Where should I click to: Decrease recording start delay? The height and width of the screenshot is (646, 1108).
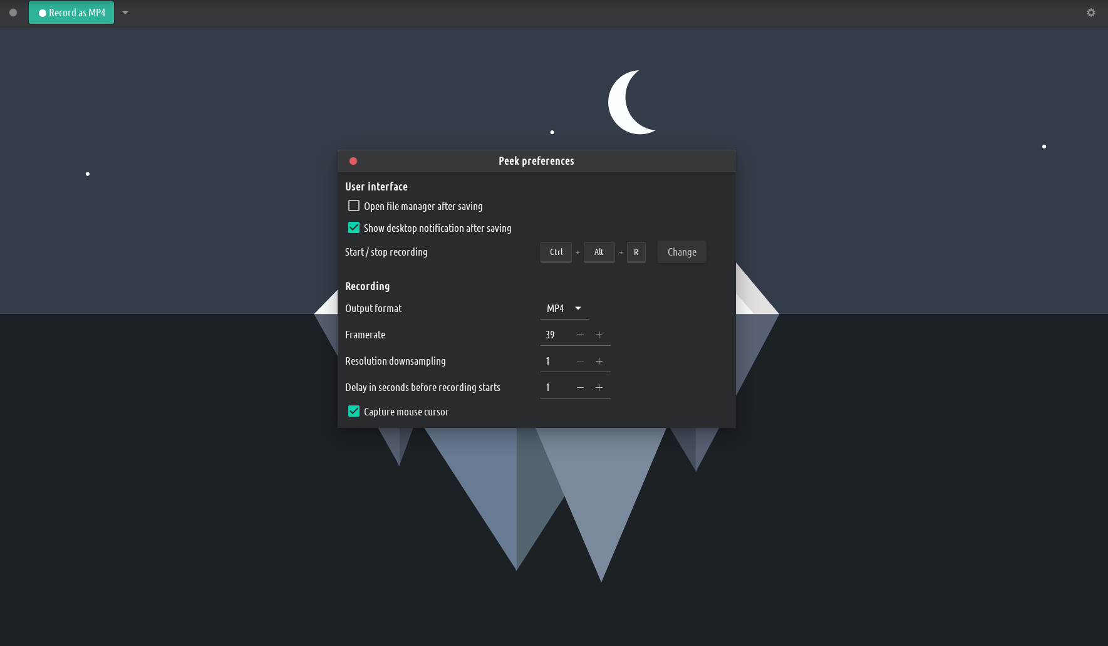580,388
